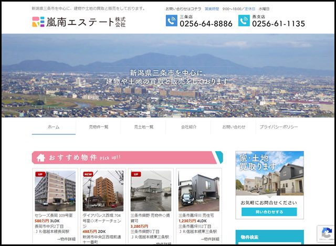Click 三条市興野3丁目 address text
Screen dimensions: 336x246
(x=145, y=231)
